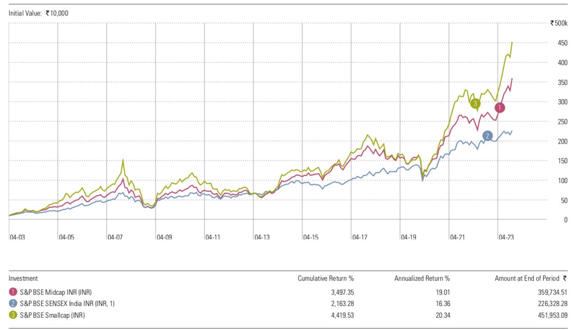Click the S&P BSE SENSEX India INR label
Screen dimensions: 584x330
point(67,304)
